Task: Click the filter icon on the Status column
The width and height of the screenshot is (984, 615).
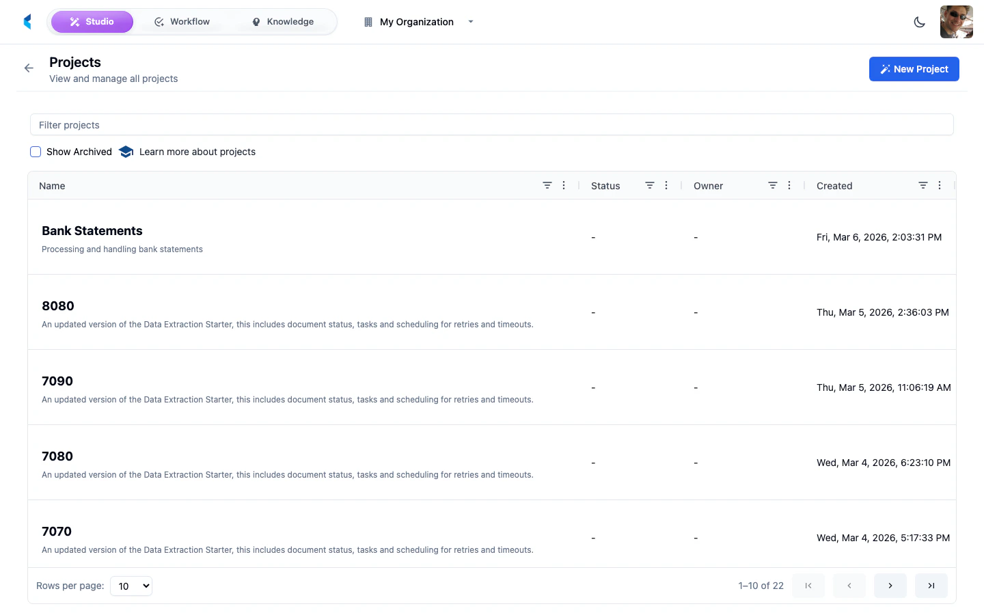Action: (x=649, y=185)
